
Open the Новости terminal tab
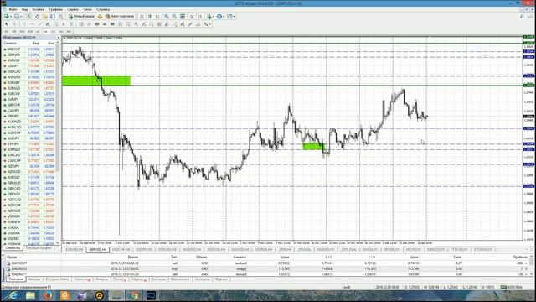point(81,279)
